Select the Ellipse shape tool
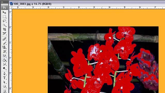 point(4,86)
